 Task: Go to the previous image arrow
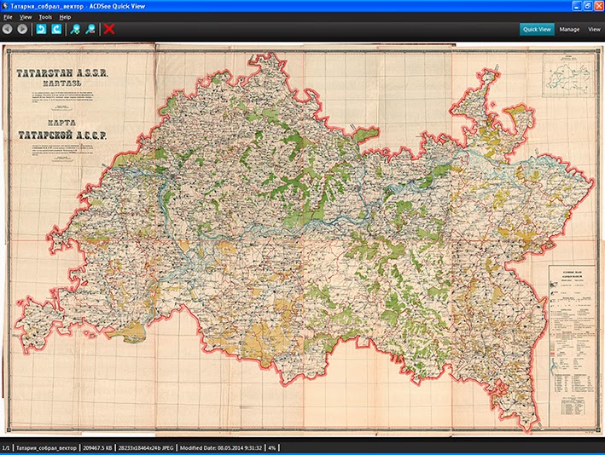[8, 29]
